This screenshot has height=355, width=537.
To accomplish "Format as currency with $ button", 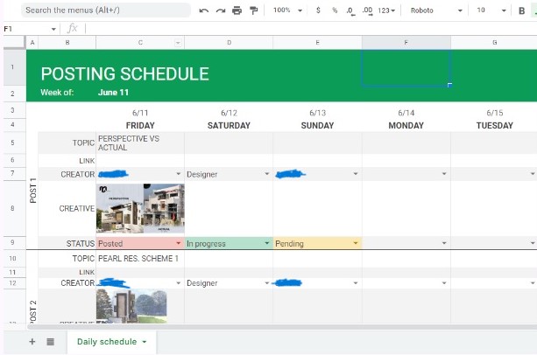I will 318,10.
